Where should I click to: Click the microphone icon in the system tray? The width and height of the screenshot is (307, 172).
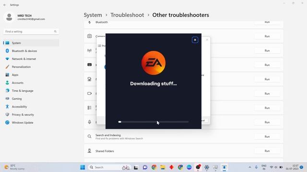point(256,167)
